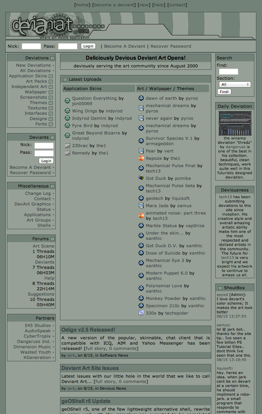262x414 pixels.
Task: Click Login button in the Deviants panel
Action: click(x=46, y=161)
